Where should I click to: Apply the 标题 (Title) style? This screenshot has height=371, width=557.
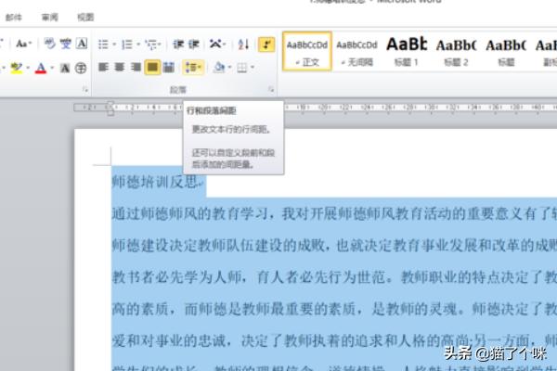coord(506,52)
